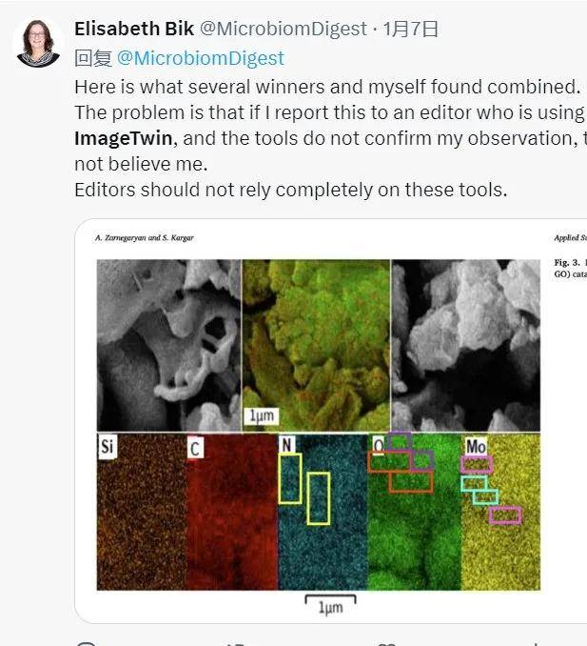Viewport: 587px width, 646px height.
Task: Select the right grayscale SEM micrograph
Action: tap(464, 345)
